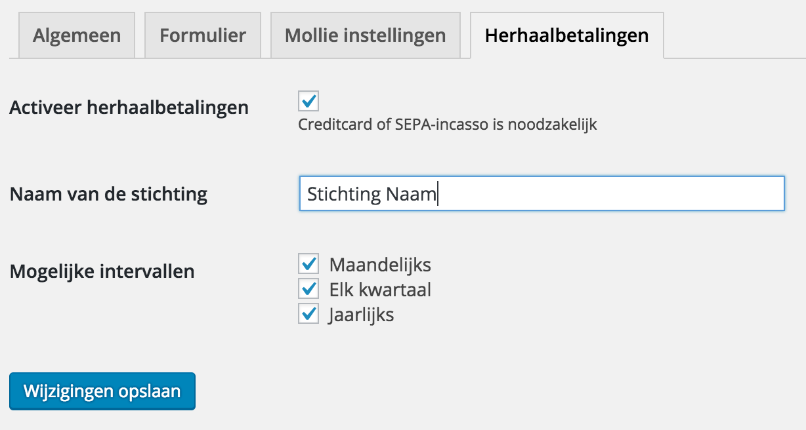Click the Maandelijks label text
This screenshot has width=806, height=430.
380,265
